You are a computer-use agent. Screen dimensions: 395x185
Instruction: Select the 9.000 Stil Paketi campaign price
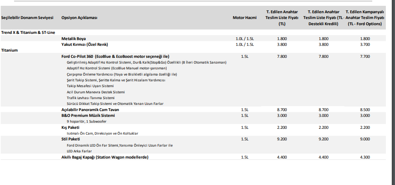(x=365, y=139)
